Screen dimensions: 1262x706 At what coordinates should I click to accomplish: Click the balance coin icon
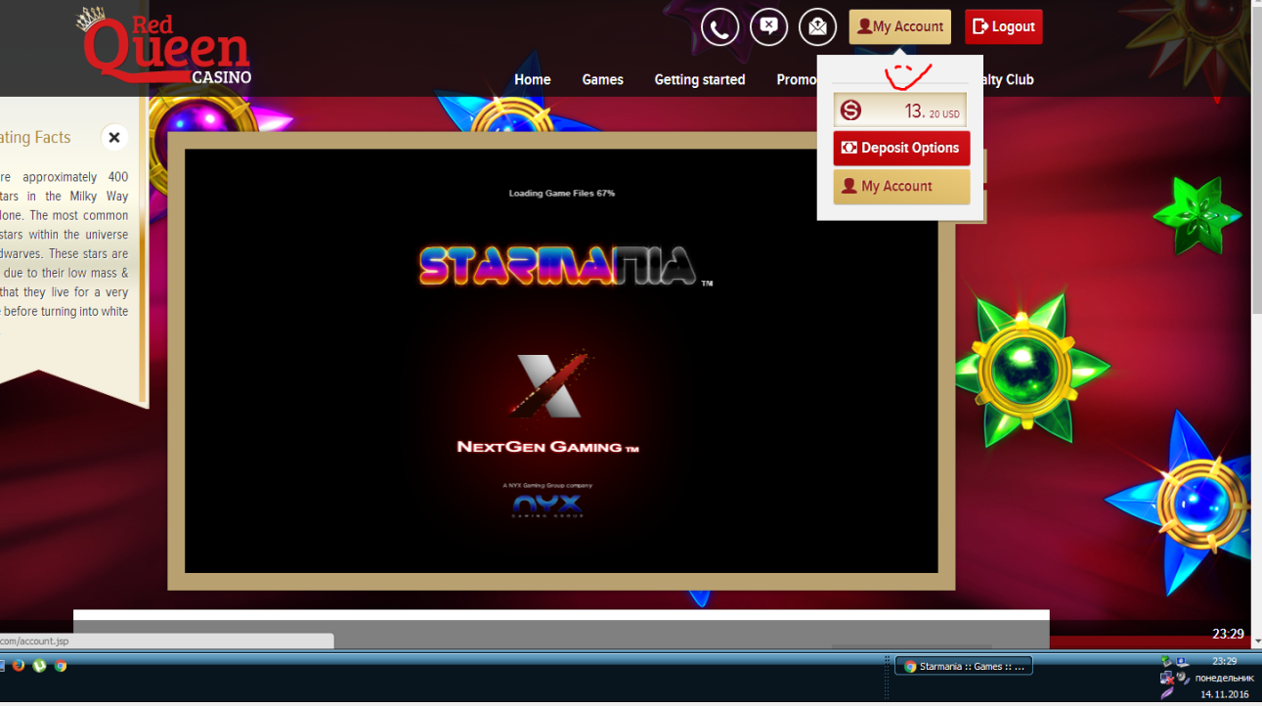pyautogui.click(x=850, y=110)
